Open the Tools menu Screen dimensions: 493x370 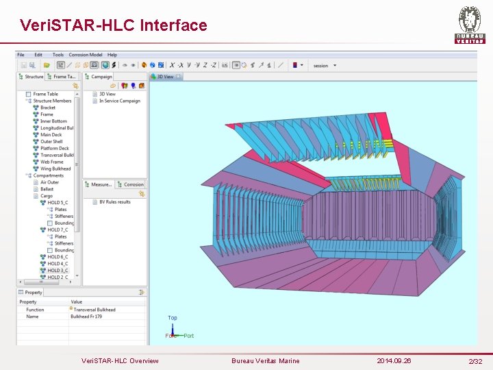pos(58,55)
